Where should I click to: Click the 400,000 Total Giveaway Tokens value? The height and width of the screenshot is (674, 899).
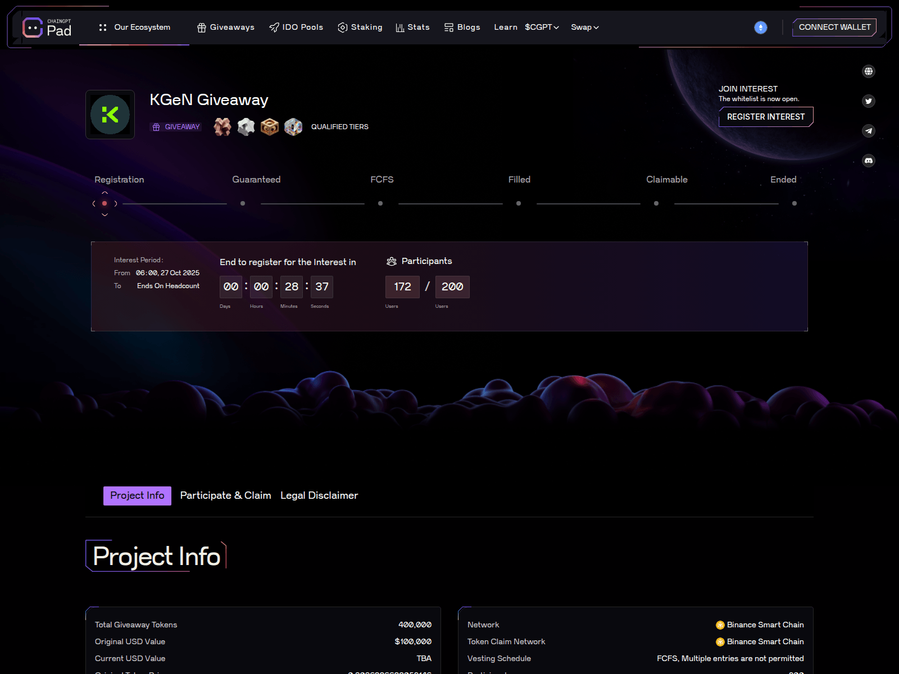[x=415, y=625]
